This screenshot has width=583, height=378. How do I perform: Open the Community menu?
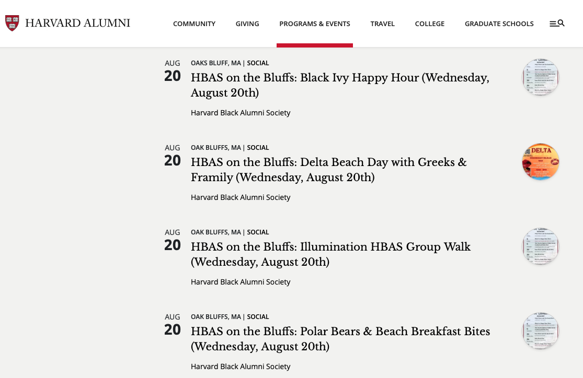194,23
